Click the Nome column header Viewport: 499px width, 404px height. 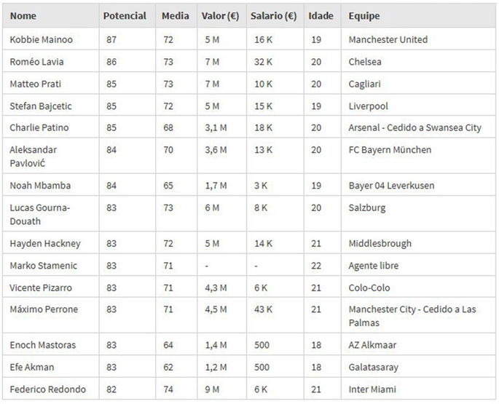[24, 15]
